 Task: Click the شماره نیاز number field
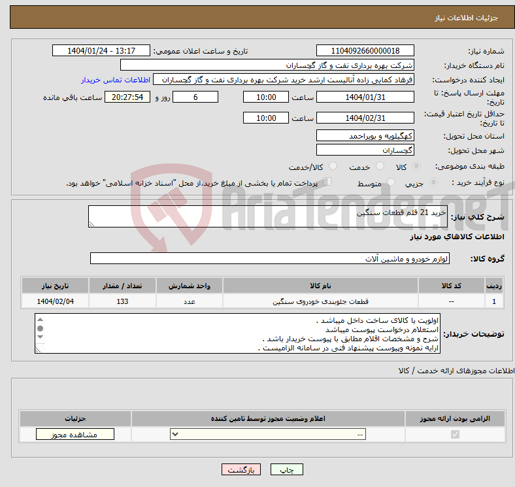pos(365,51)
